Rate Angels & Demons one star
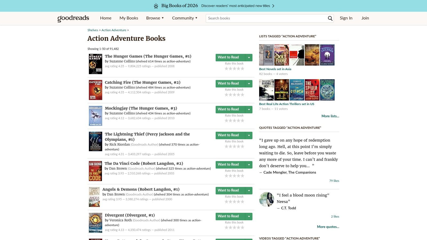 tap(227, 202)
